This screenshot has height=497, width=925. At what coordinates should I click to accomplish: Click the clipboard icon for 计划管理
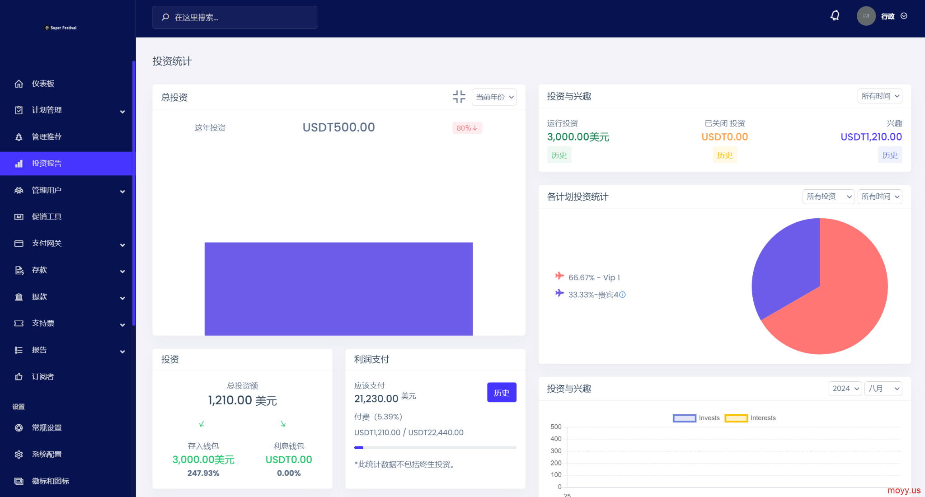[19, 110]
